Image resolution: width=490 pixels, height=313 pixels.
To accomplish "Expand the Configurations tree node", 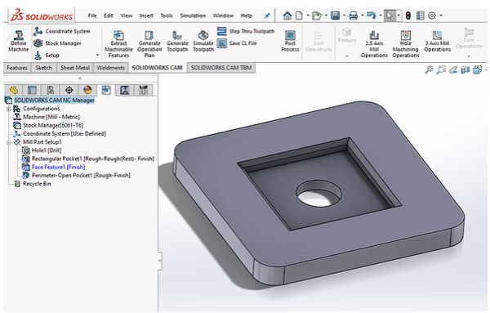I will [x=9, y=109].
